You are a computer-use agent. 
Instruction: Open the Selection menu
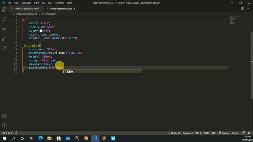(26, 3)
